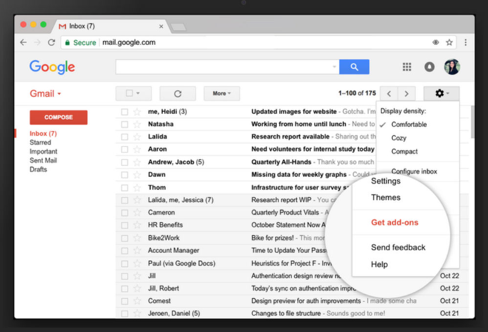Go to older messages arrow

[x=406, y=94]
